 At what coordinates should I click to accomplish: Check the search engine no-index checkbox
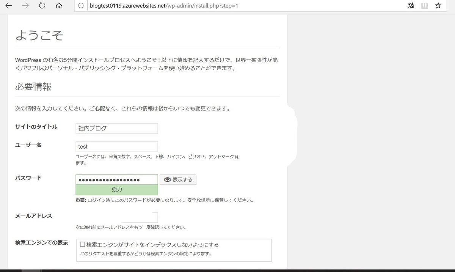click(x=82, y=244)
